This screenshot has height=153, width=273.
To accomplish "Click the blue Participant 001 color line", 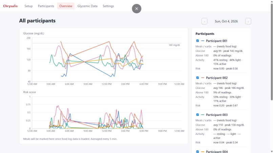I will [203, 41].
